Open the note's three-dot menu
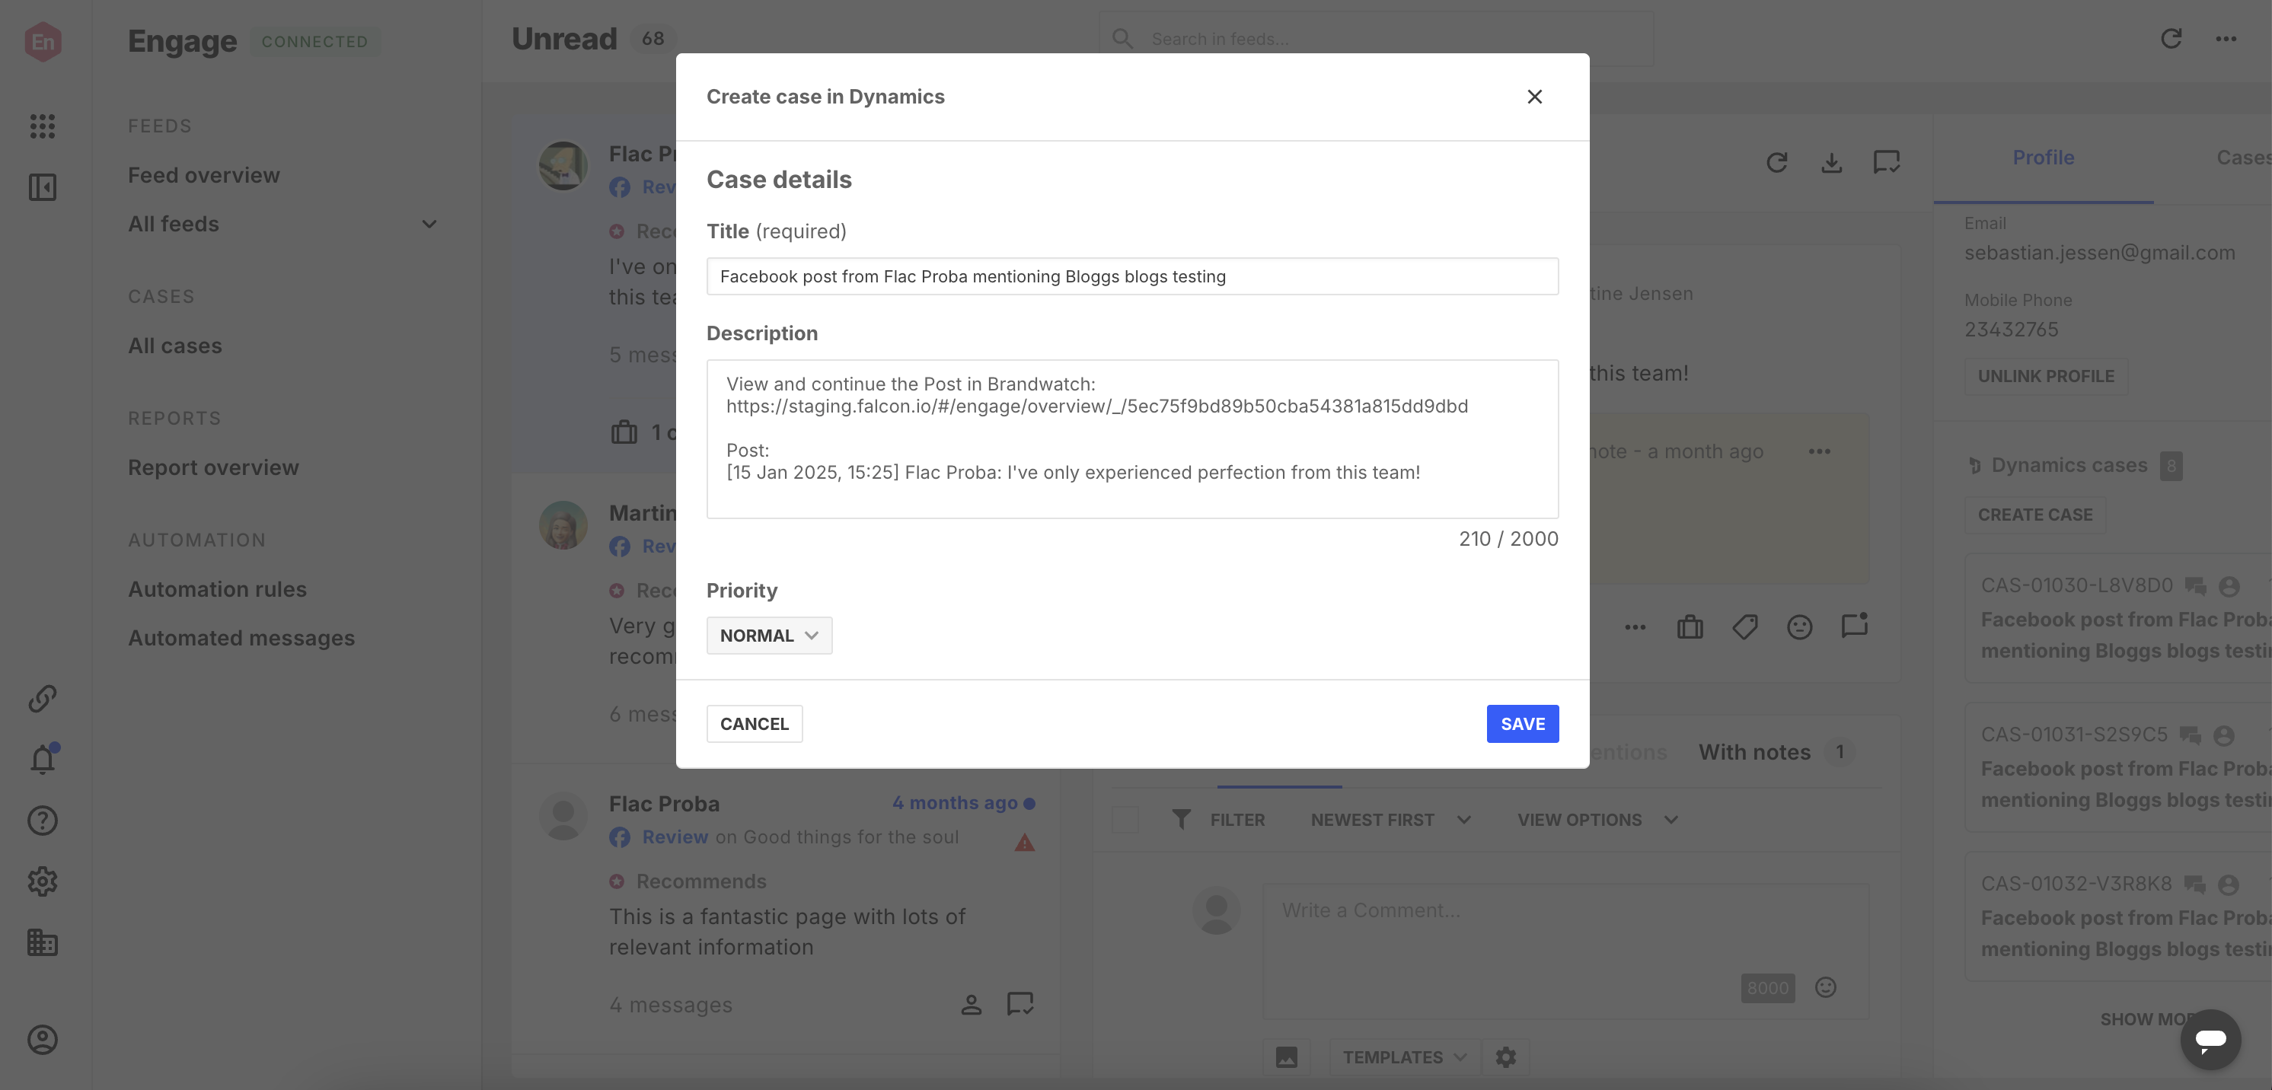 pyautogui.click(x=1820, y=451)
